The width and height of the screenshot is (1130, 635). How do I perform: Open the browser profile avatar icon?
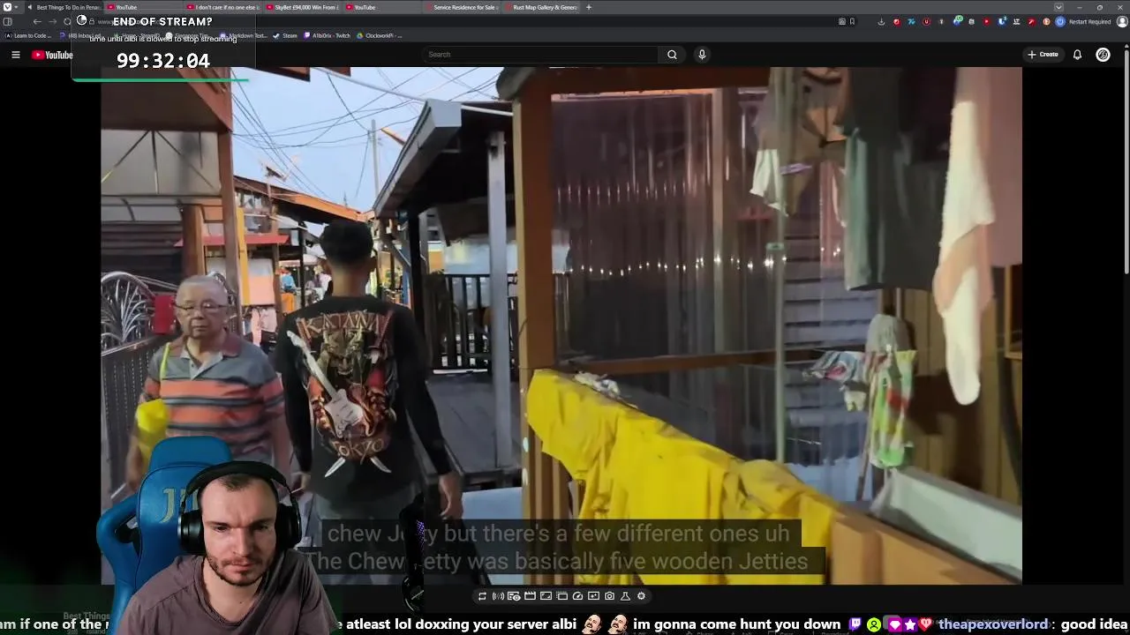[1122, 21]
